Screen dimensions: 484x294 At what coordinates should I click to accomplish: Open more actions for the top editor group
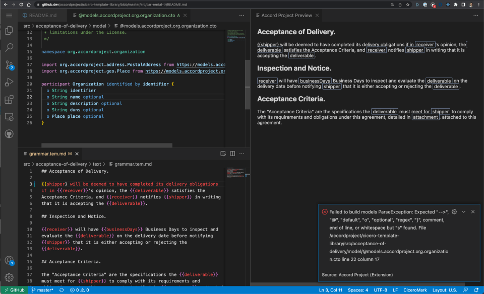coord(241,16)
